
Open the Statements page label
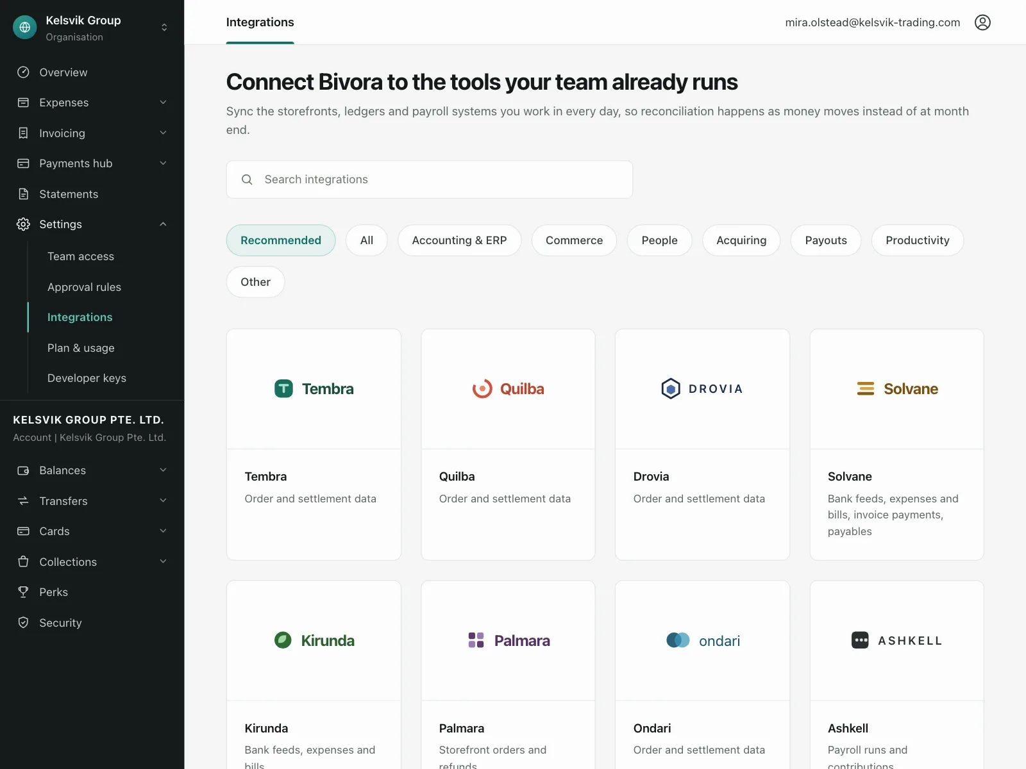(69, 194)
